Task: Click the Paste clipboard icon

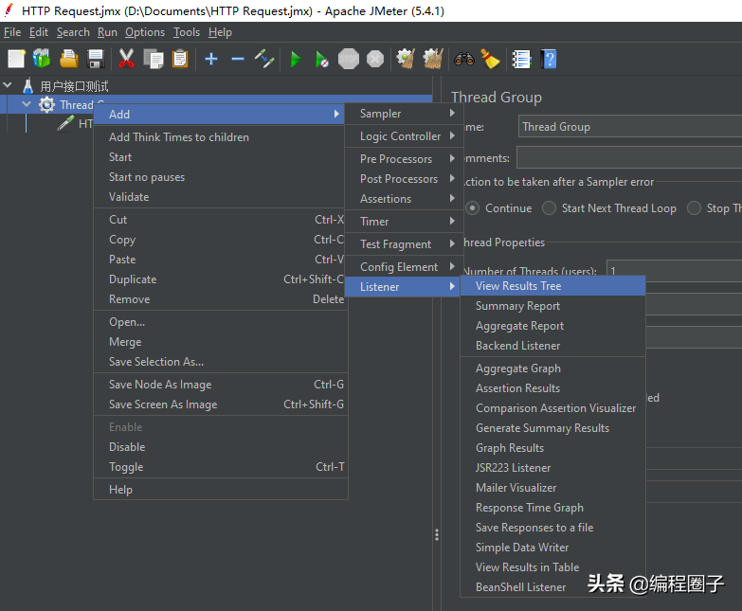Action: (x=180, y=59)
